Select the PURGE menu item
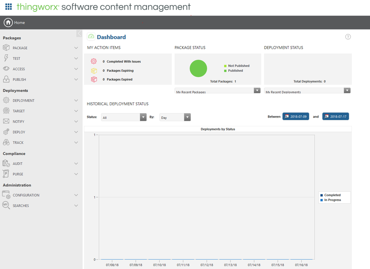Viewport: 370px width, 269px height. click(18, 174)
